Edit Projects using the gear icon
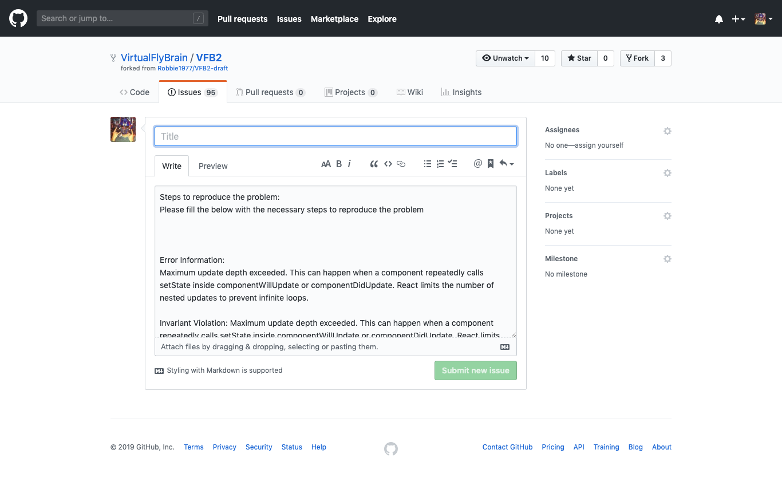The image size is (782, 485). (667, 216)
